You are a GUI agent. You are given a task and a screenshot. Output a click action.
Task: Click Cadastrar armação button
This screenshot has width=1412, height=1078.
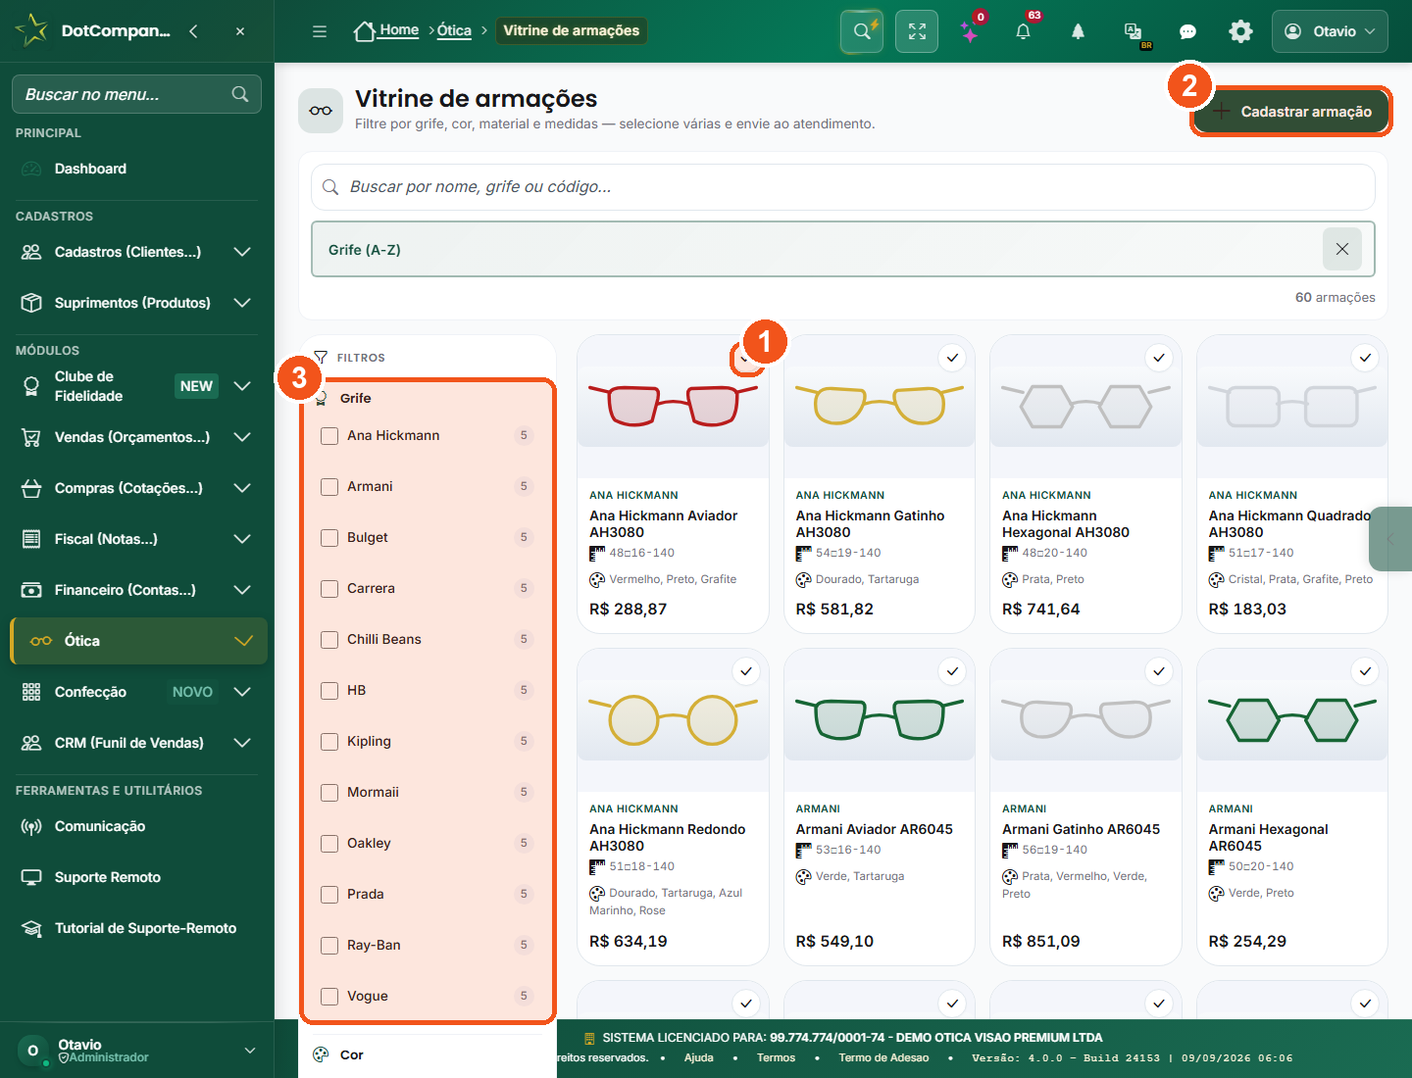coord(1291,112)
